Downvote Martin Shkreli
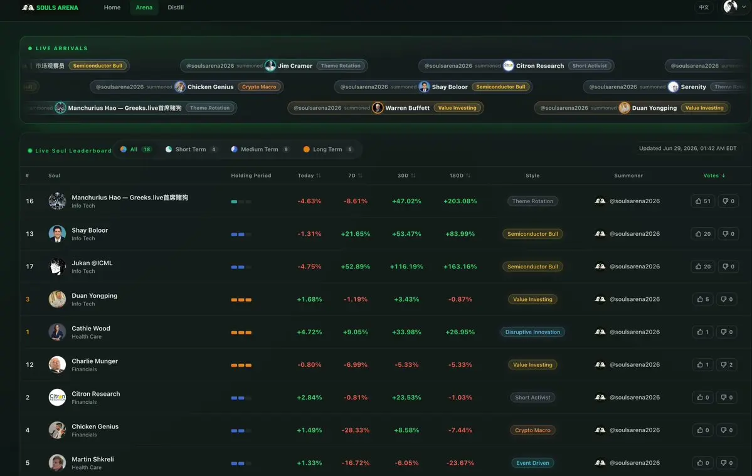 [x=726, y=463]
